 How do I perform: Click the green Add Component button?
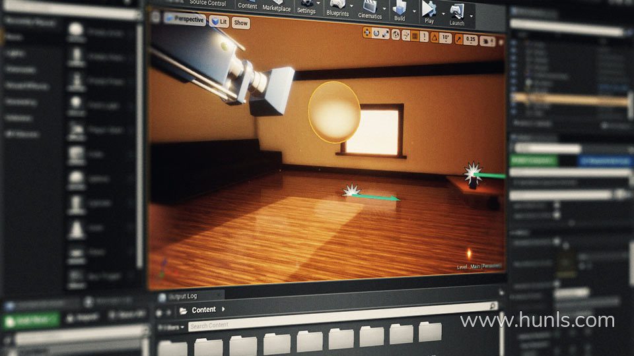534,161
